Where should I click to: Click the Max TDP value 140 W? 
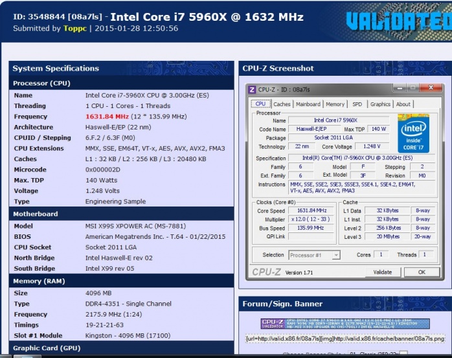[x=378, y=129]
